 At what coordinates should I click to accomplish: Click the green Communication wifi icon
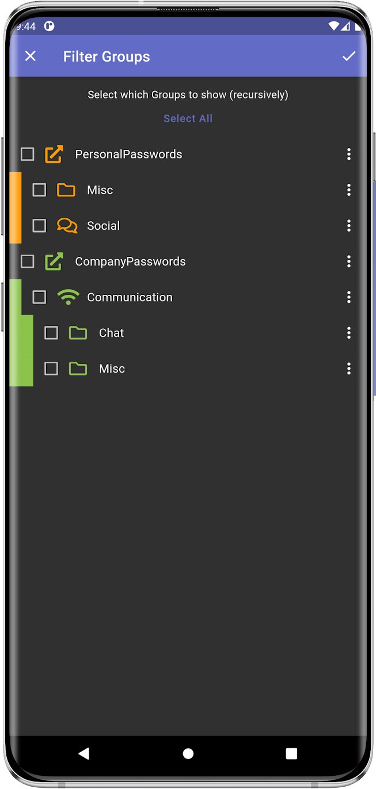[68, 297]
